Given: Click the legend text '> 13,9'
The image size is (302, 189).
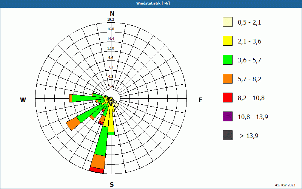Looking at the screenshot, I should click(x=249, y=136).
